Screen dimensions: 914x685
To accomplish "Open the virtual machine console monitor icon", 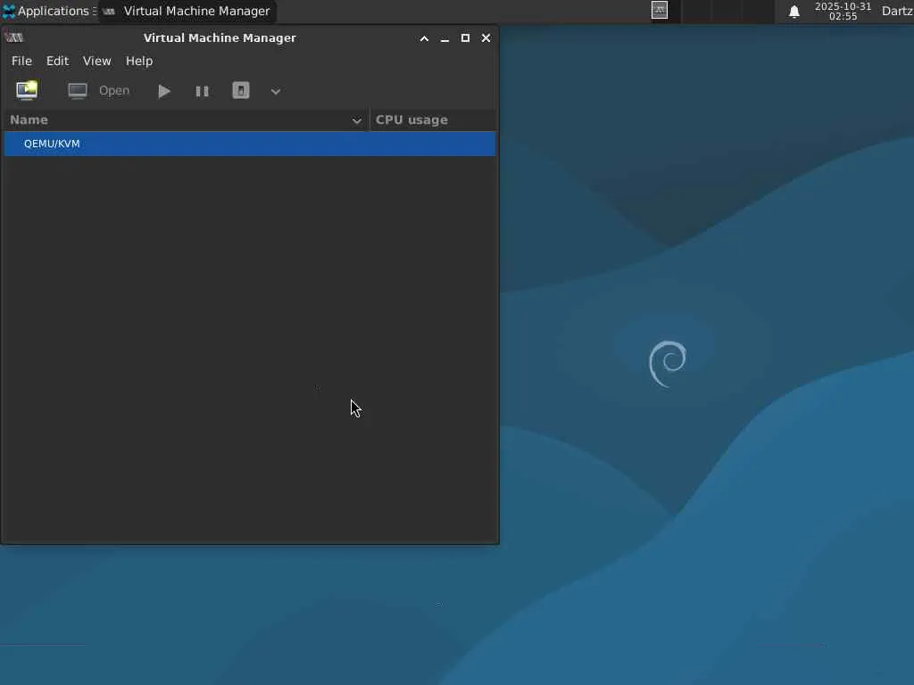I will [78, 91].
